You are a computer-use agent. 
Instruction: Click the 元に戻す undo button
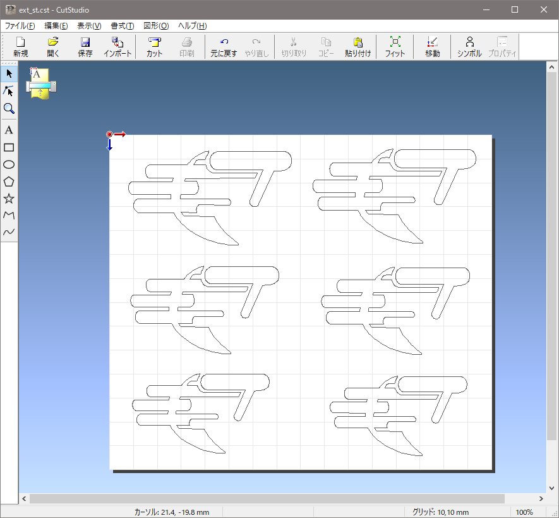[x=224, y=47]
